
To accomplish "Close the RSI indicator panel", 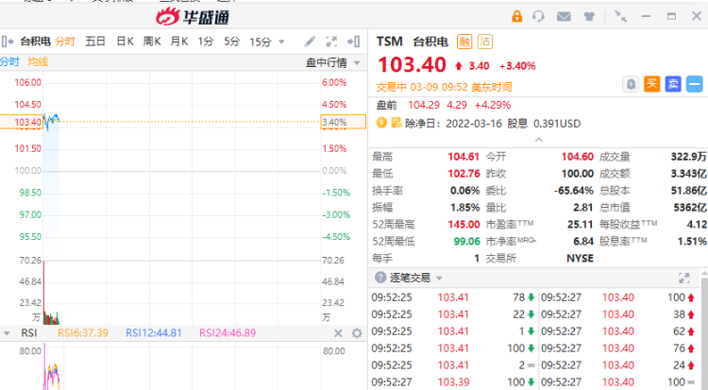I will tap(338, 333).
